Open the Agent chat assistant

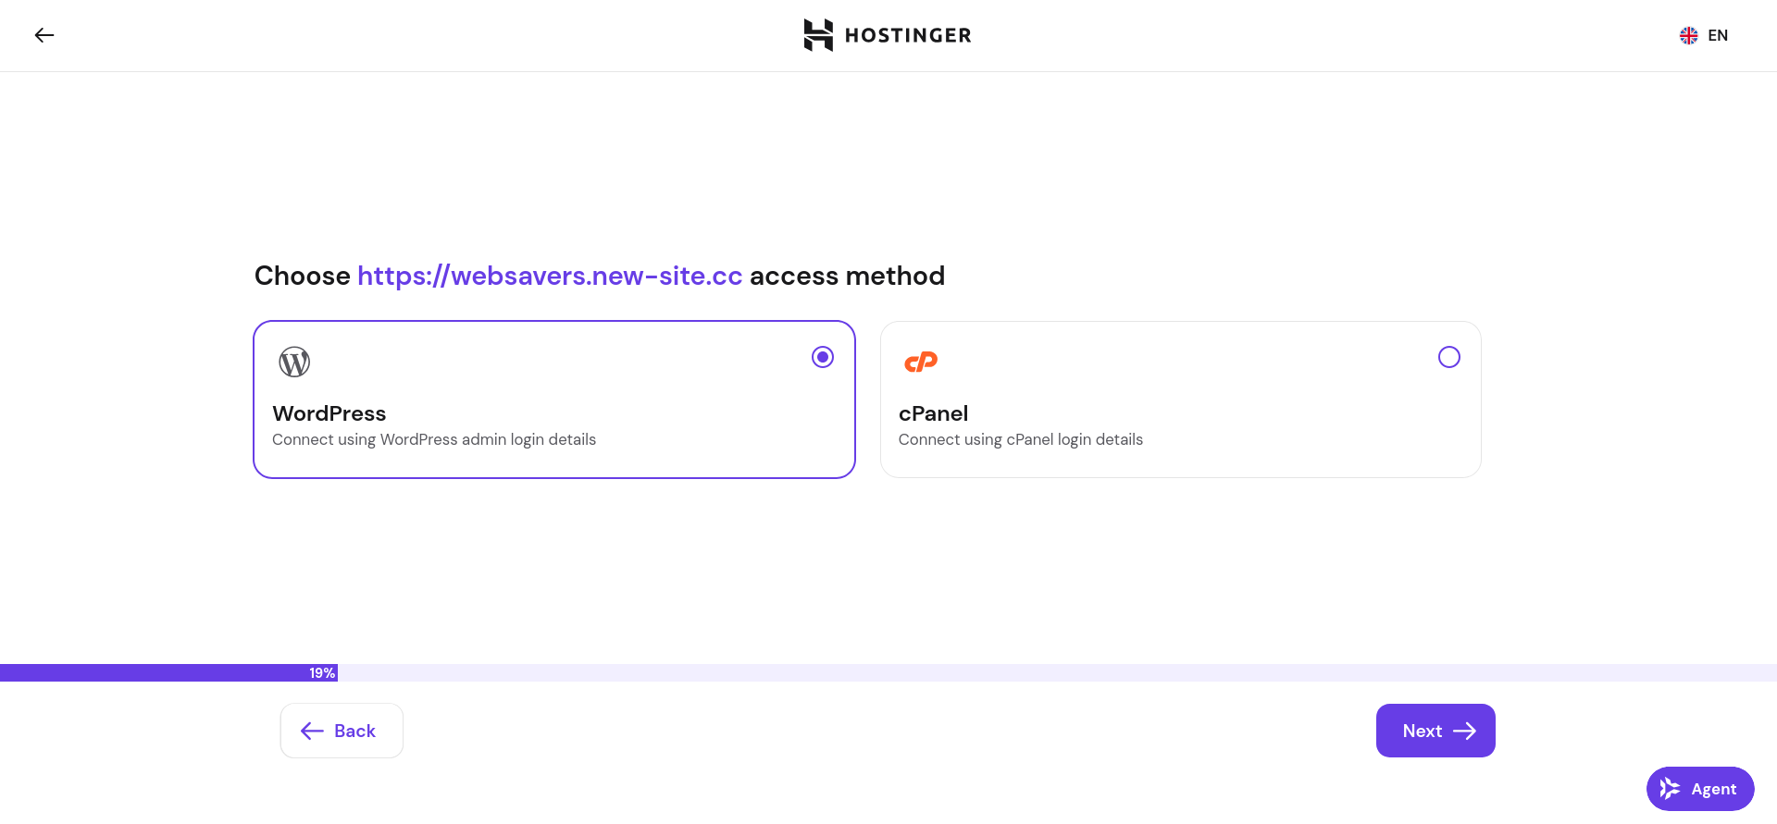pos(1700,789)
